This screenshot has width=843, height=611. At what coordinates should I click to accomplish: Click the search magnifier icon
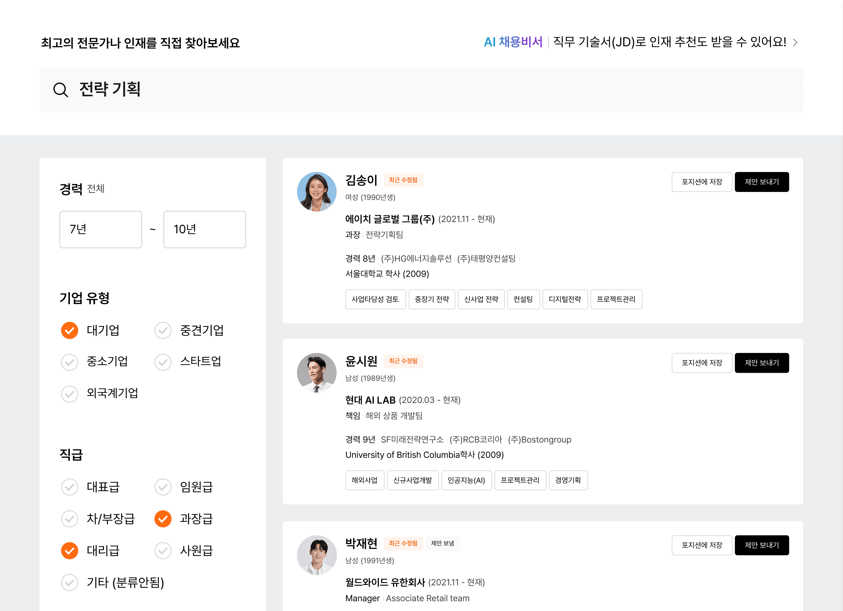(x=61, y=90)
